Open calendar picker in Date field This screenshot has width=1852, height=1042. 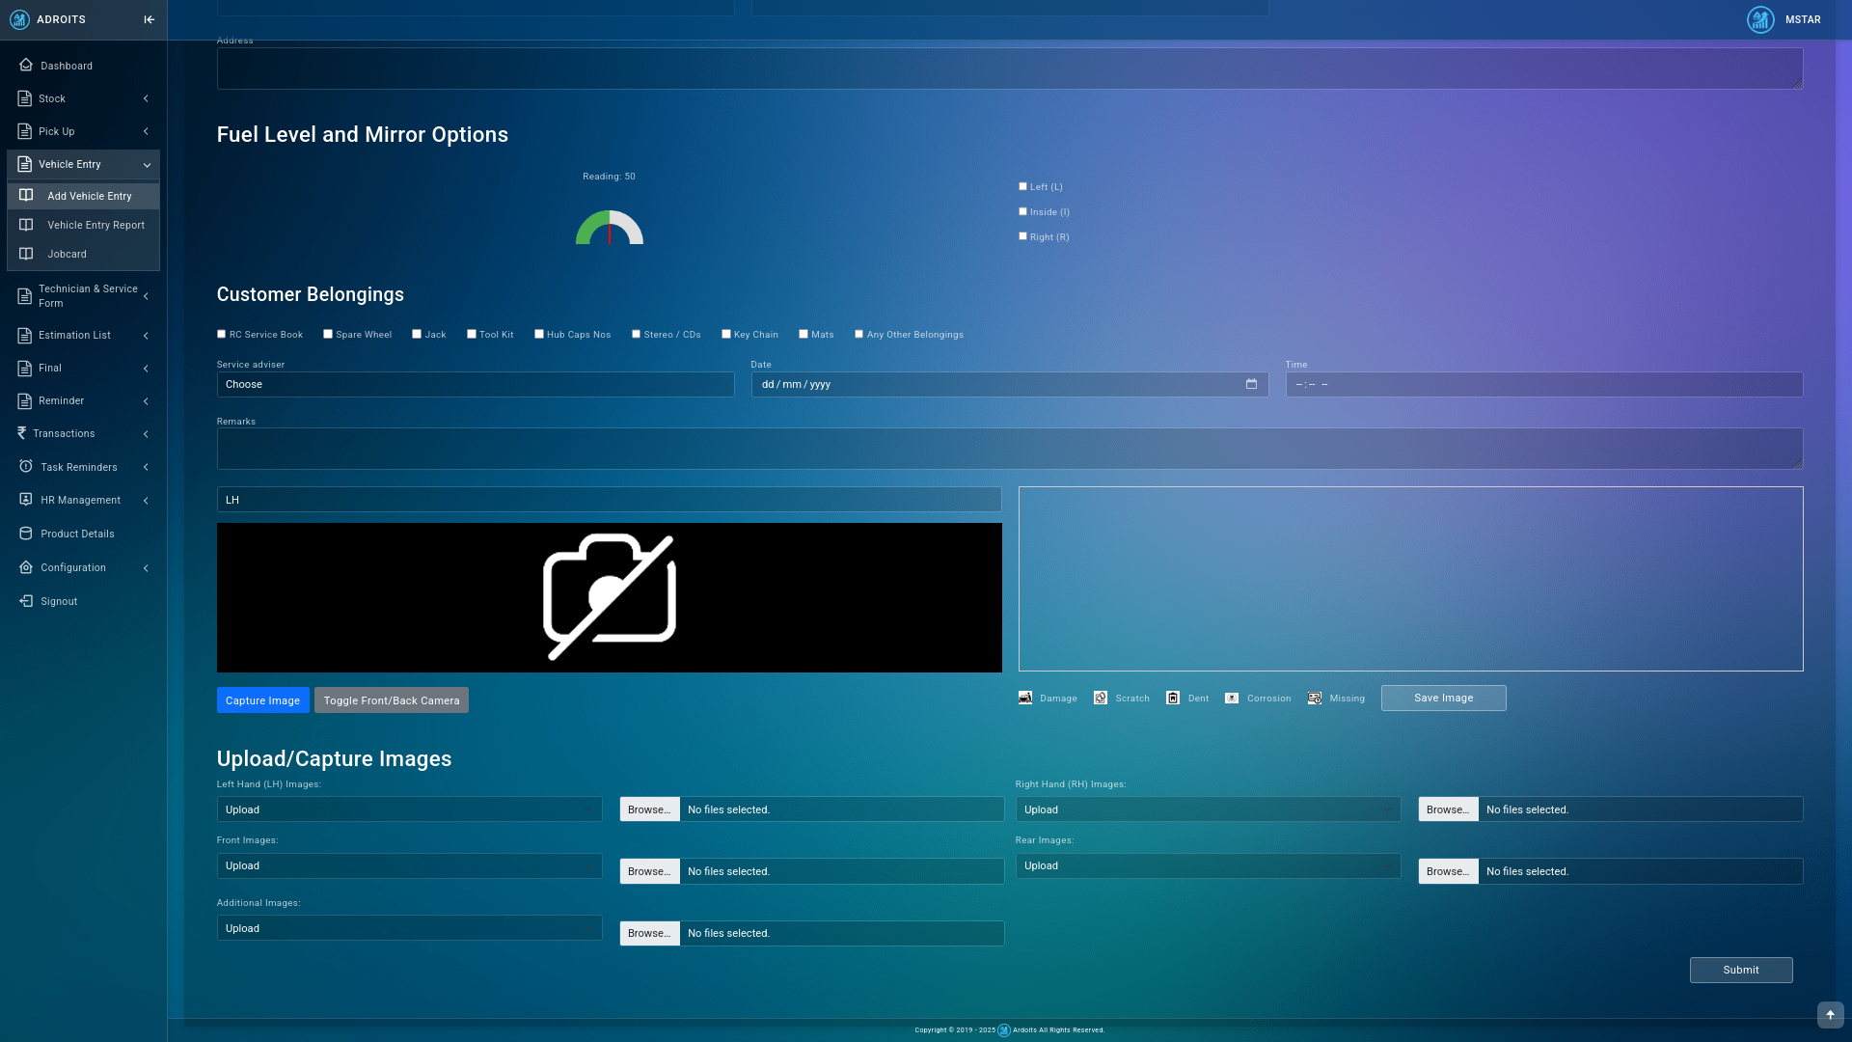tap(1251, 384)
